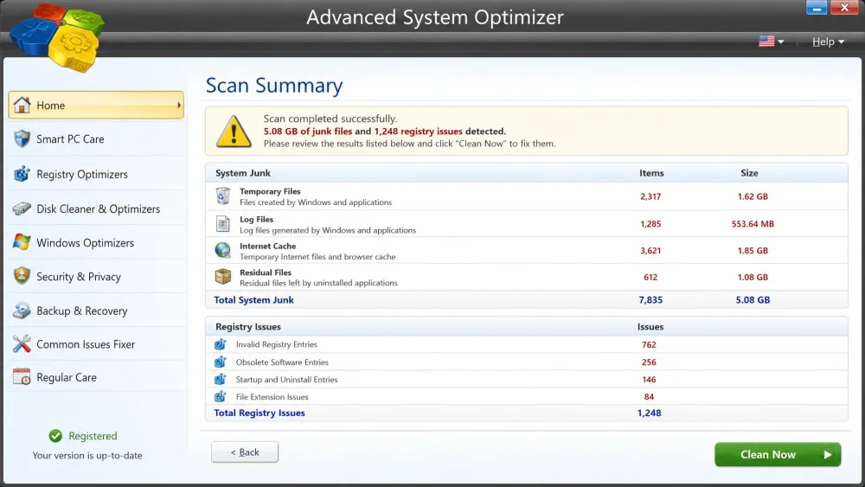This screenshot has width=865, height=487.
Task: Open Backup & Recovery section
Action: (96, 311)
